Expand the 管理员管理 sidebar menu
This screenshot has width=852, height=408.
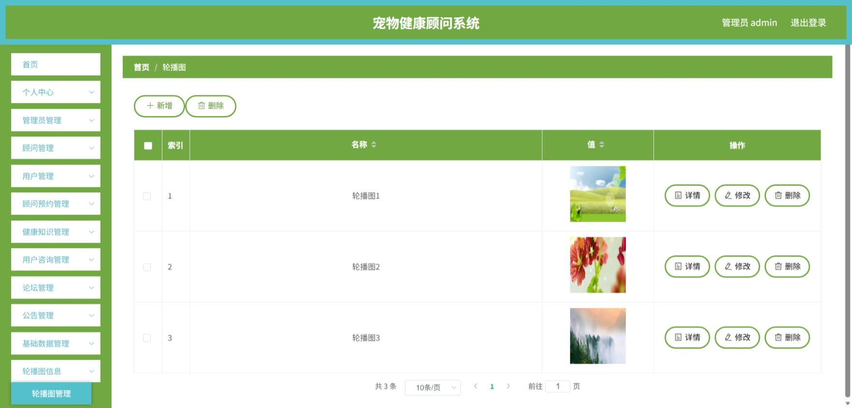pos(56,120)
